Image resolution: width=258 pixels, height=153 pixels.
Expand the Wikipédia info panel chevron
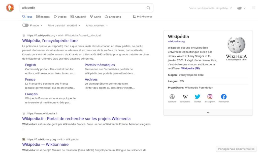(x=208, y=112)
